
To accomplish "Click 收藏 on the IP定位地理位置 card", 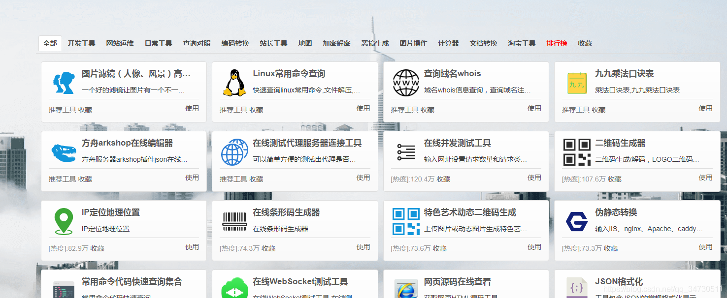I will 98,248.
